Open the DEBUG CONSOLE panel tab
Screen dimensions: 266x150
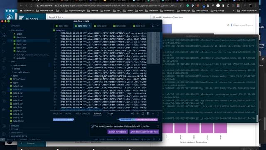click(83, 114)
